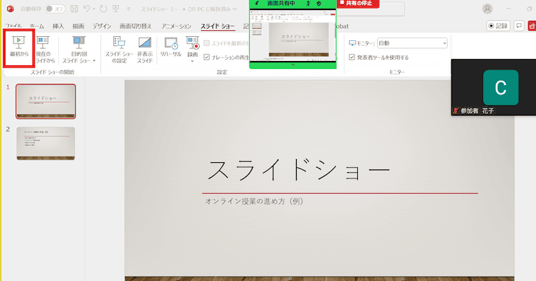Viewport: 536px width, 281px height.
Task: Switch to the Insert (挿入) tab
Action: click(x=58, y=26)
